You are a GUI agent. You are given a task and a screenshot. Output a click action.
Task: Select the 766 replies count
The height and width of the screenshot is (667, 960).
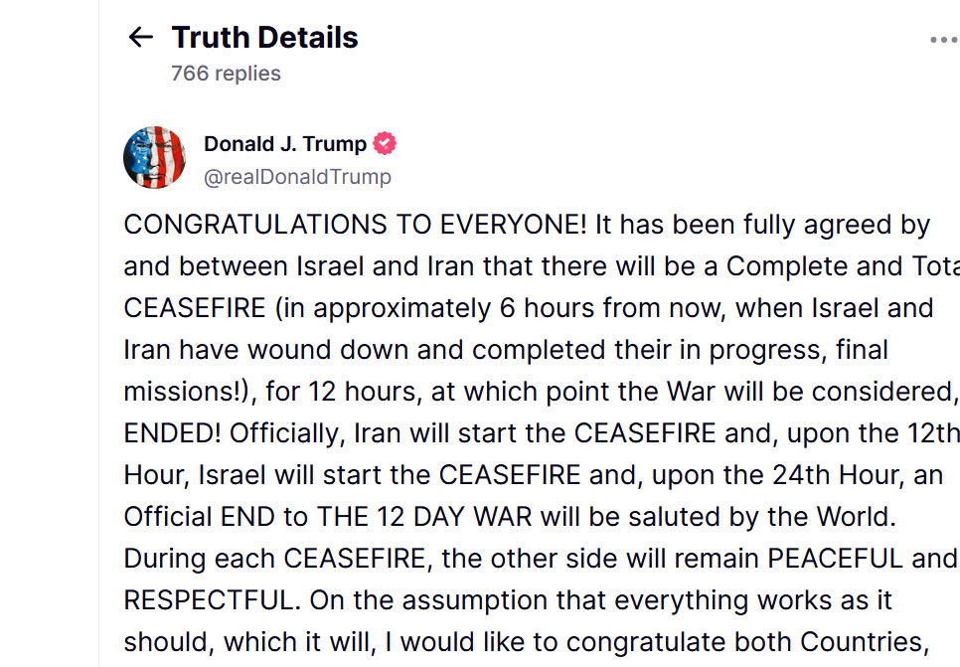[226, 74]
